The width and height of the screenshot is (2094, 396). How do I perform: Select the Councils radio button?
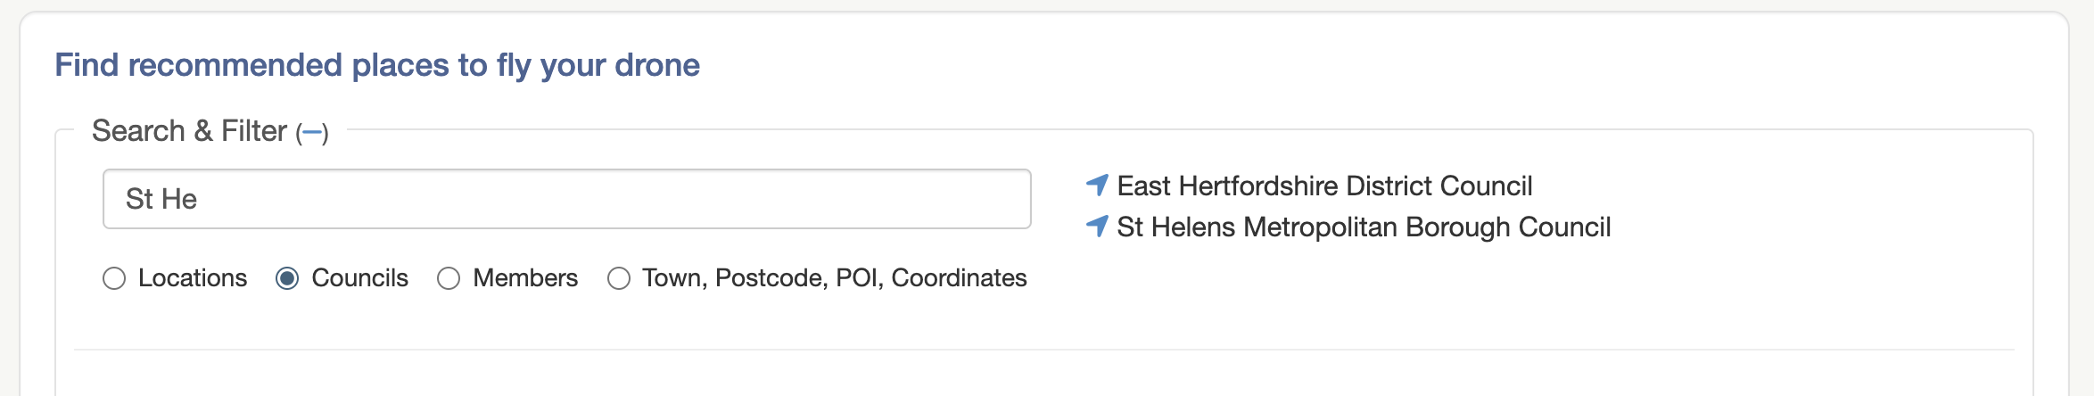(x=287, y=279)
